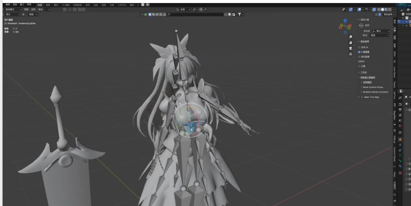Click the pivot point link icon
The width and height of the screenshot is (411, 206).
[x=195, y=9]
